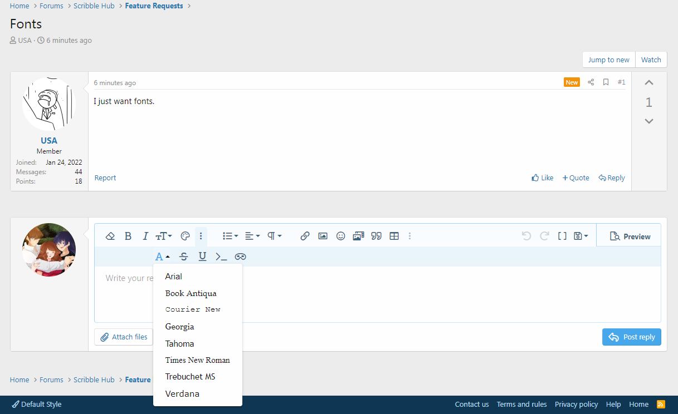
Task: Open the list options dropdown
Action: coord(230,236)
